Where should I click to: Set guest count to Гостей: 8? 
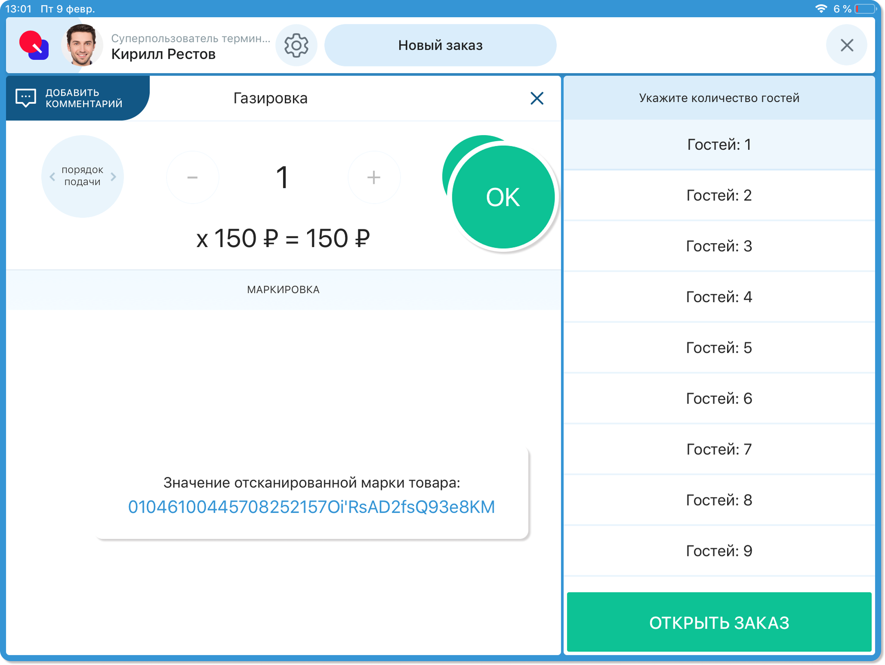(x=719, y=500)
